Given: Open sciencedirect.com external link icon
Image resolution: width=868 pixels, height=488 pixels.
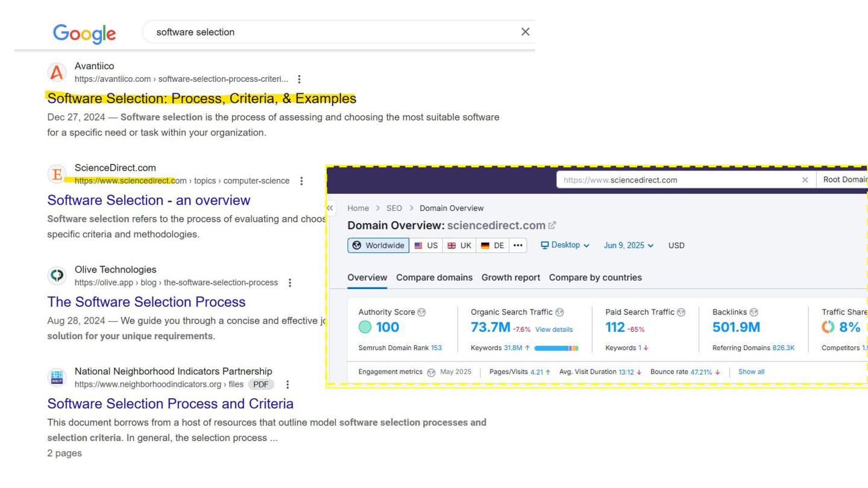Looking at the screenshot, I should coord(553,225).
